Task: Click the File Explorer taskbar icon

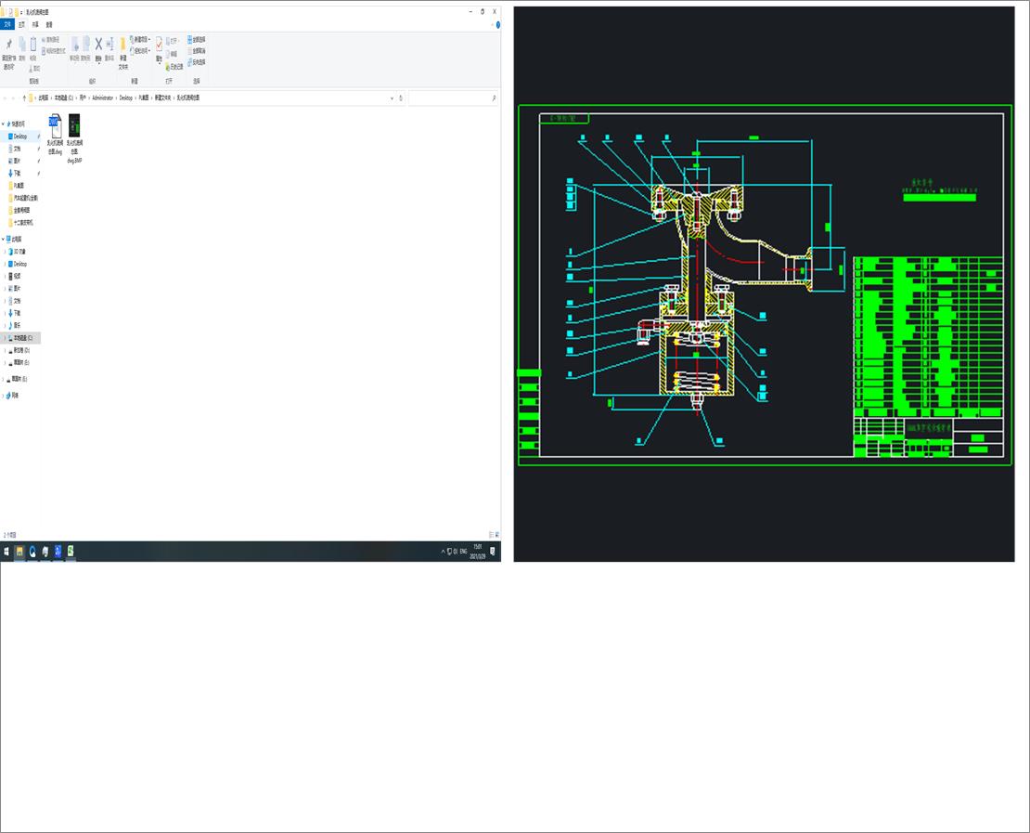Action: [19, 552]
